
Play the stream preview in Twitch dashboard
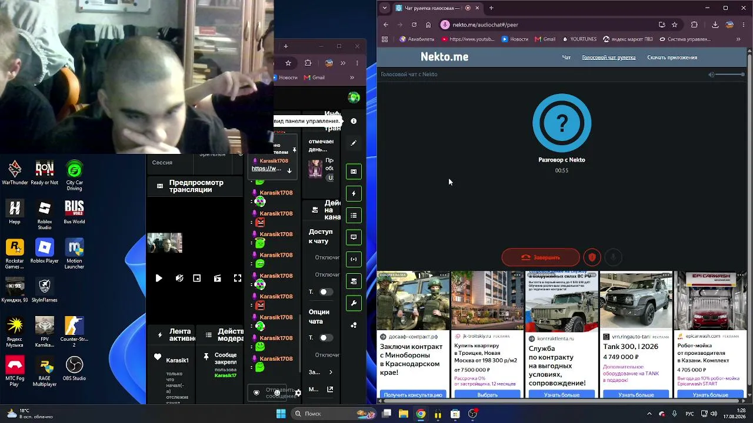click(159, 278)
